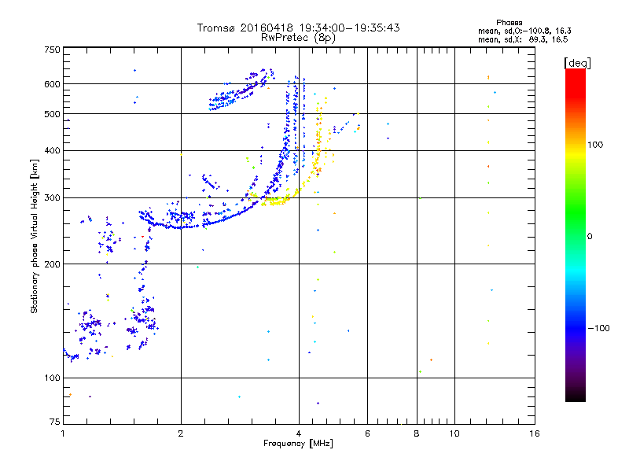The height and width of the screenshot is (472, 629).
Task: Click the '400' y-axis tick label
Action: point(53,151)
